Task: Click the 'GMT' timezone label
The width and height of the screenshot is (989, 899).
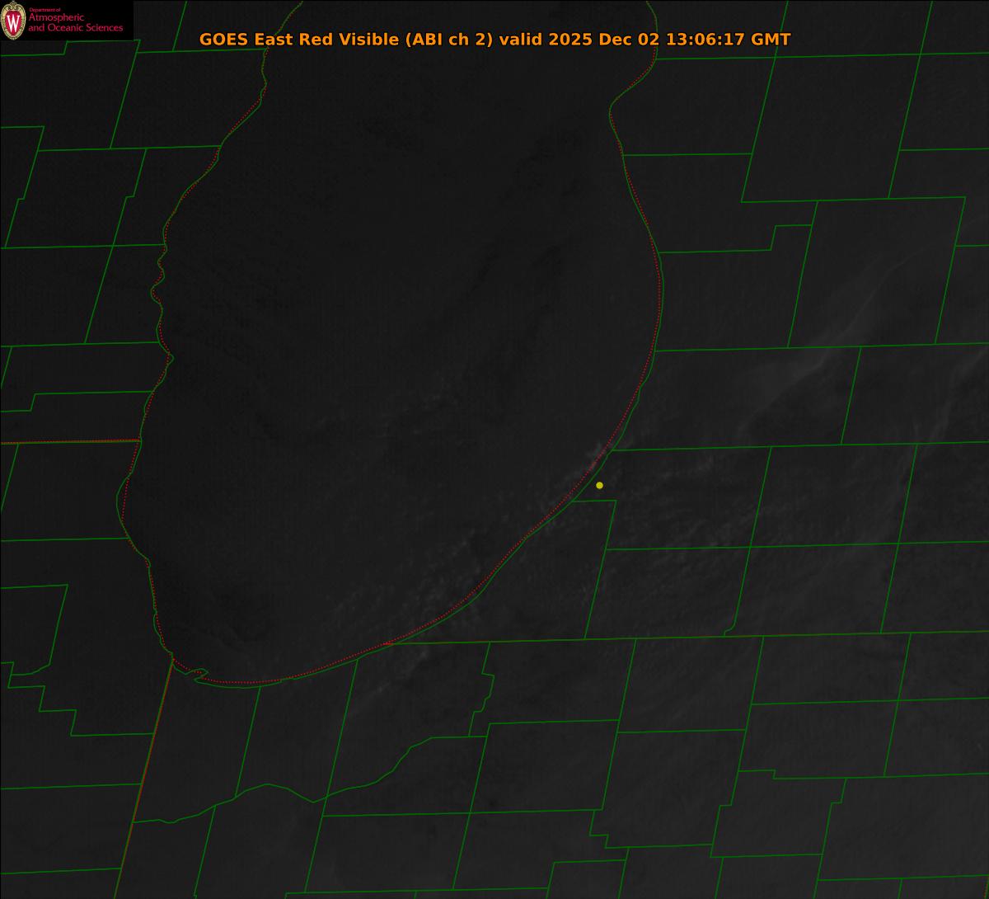Action: pos(771,40)
